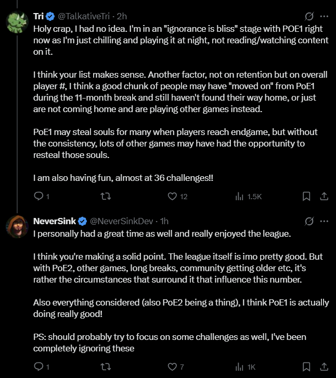The height and width of the screenshot is (378, 336).
Task: Open more options on Tri's tweet
Action: 324,17
